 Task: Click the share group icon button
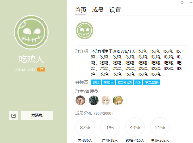tap(14, 116)
